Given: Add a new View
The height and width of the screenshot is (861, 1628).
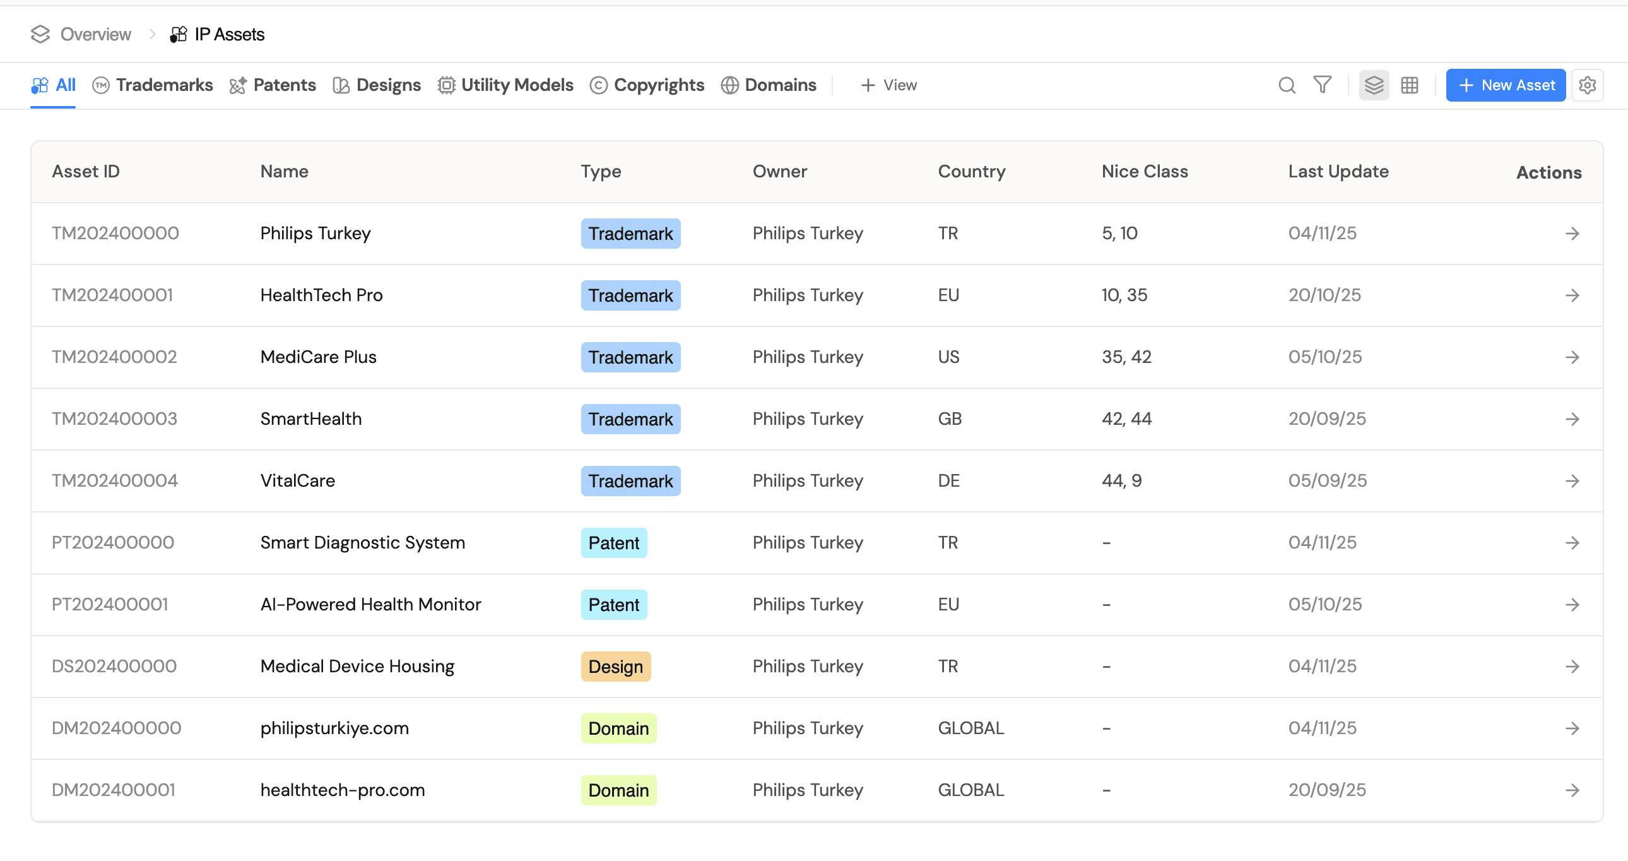Looking at the screenshot, I should tap(888, 85).
